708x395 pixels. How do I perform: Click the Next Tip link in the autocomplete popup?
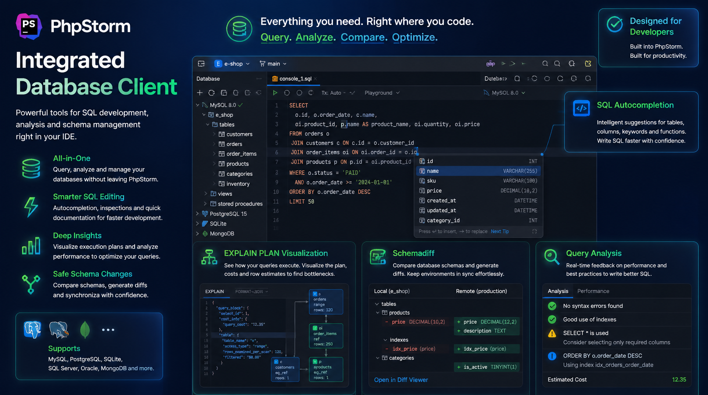[x=500, y=231]
